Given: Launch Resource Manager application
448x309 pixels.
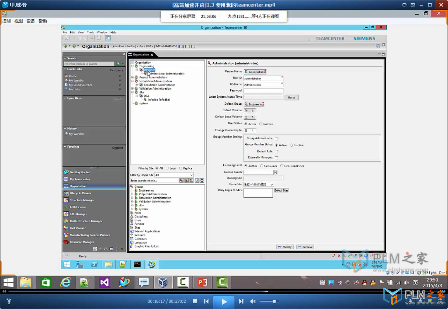Looking at the screenshot, I should [x=82, y=242].
